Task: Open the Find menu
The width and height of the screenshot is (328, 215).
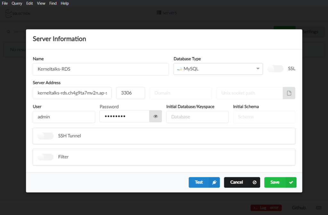Action: 53,3
